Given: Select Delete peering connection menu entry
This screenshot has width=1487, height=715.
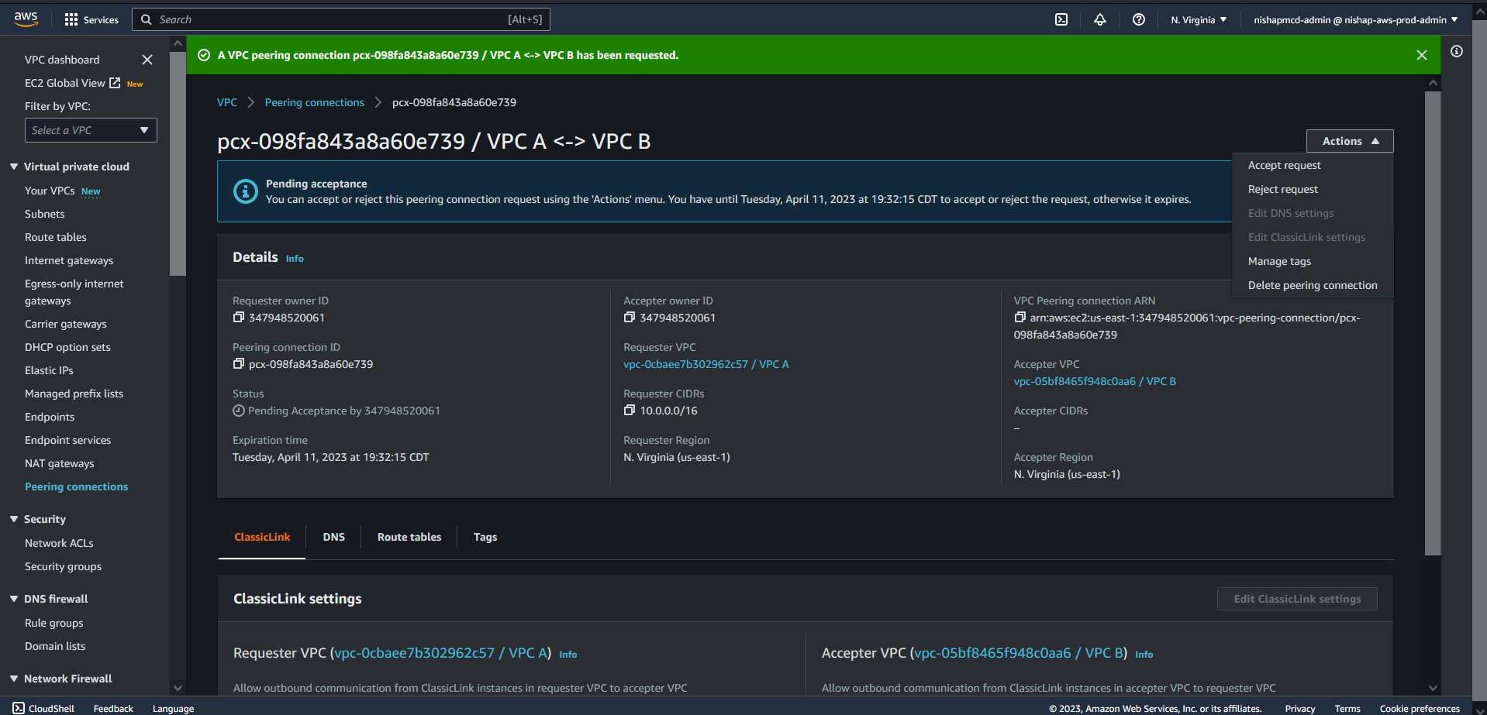Looking at the screenshot, I should click(x=1312, y=285).
